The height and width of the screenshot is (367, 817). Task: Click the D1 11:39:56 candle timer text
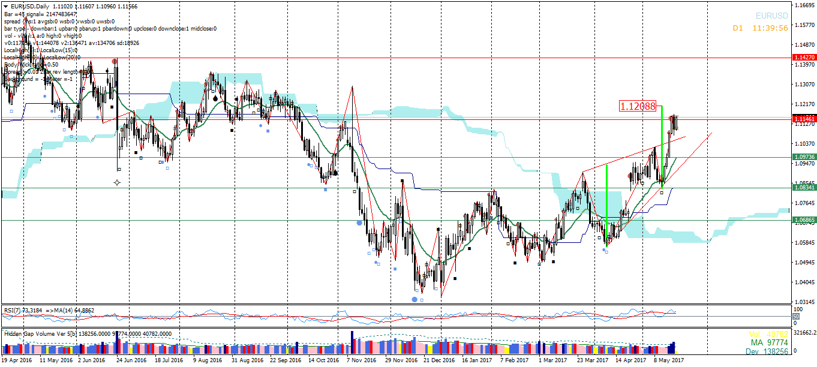click(x=760, y=28)
